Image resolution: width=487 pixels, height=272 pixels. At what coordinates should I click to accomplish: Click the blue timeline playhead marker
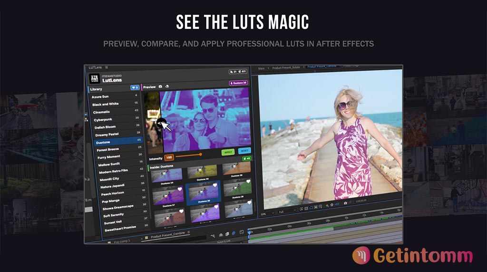pyautogui.click(x=249, y=232)
